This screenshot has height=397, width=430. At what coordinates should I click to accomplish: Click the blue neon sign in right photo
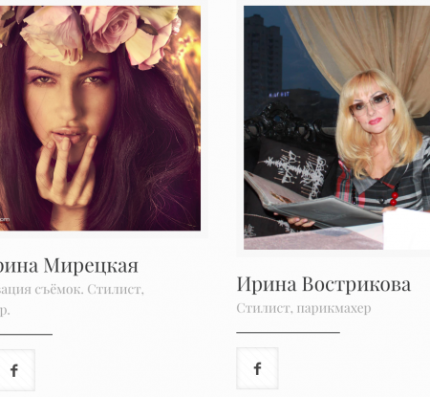pyautogui.click(x=279, y=95)
